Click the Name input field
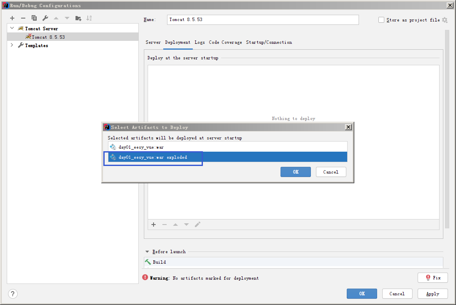456x305 pixels. click(263, 20)
